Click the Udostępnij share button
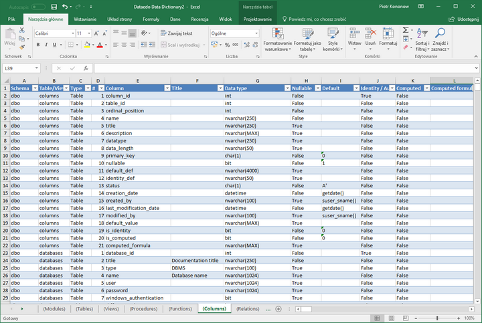The width and height of the screenshot is (482, 323). click(x=464, y=19)
